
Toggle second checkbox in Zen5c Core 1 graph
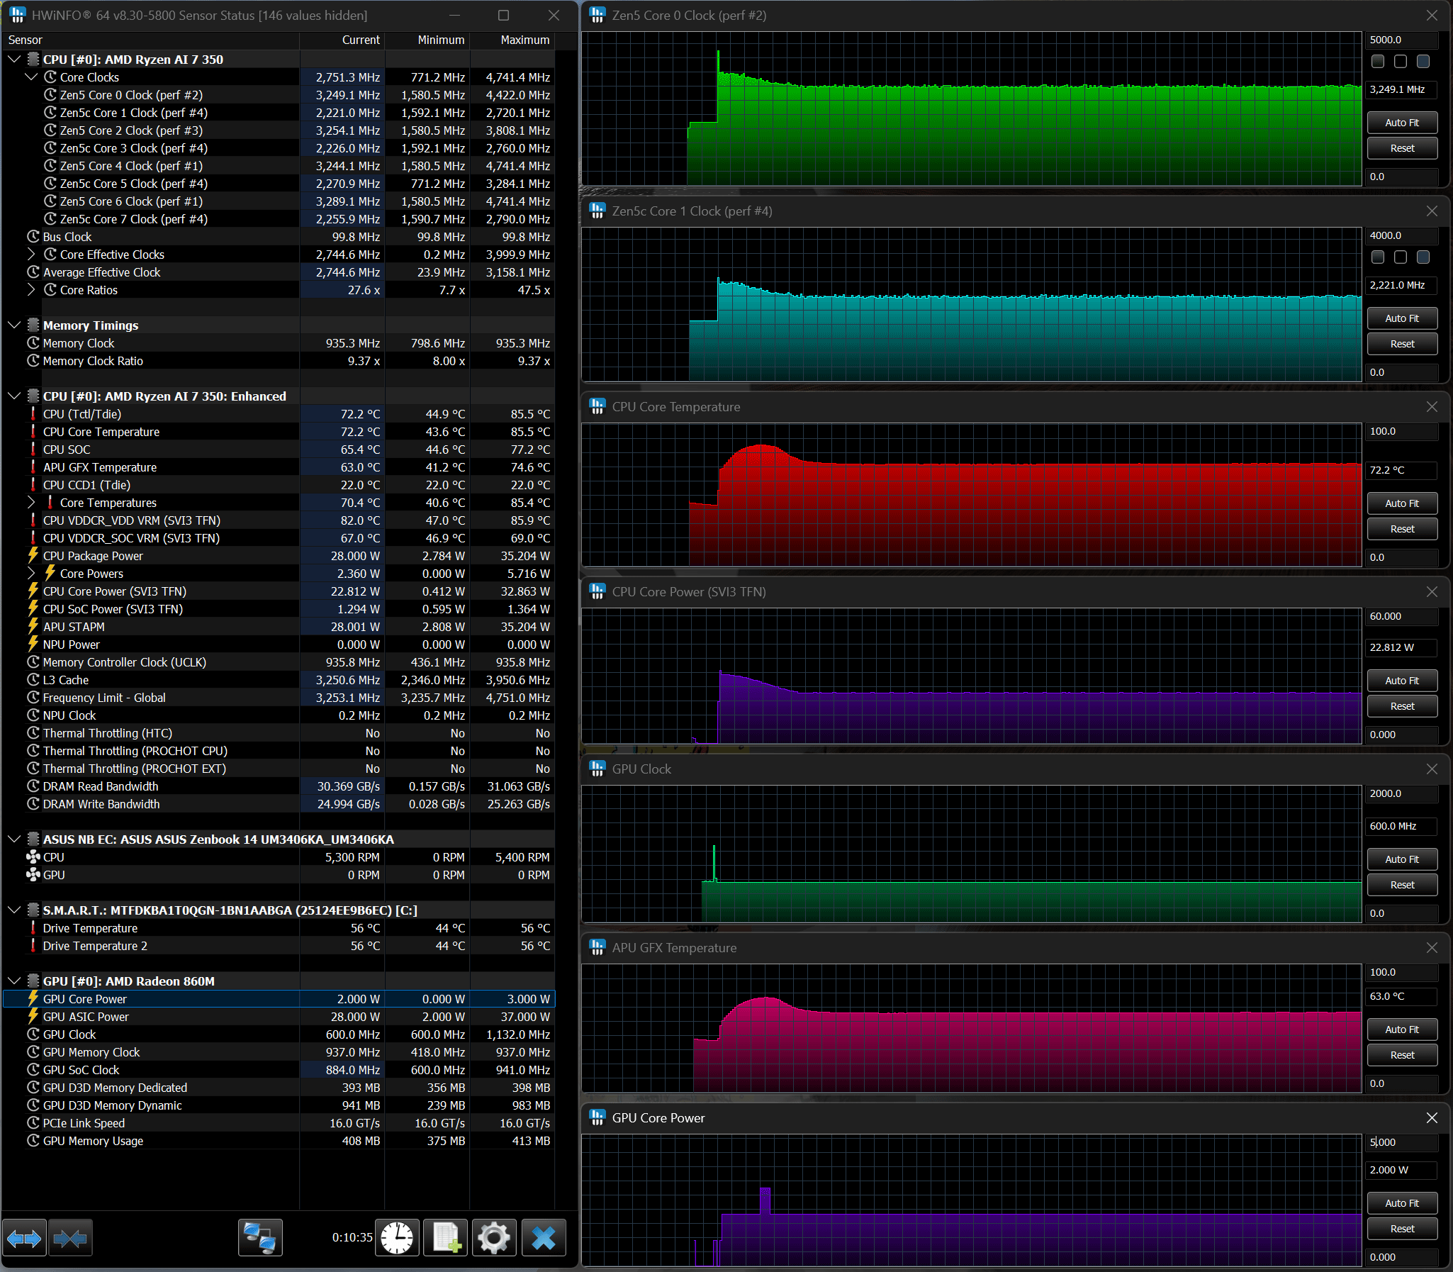(x=1401, y=257)
